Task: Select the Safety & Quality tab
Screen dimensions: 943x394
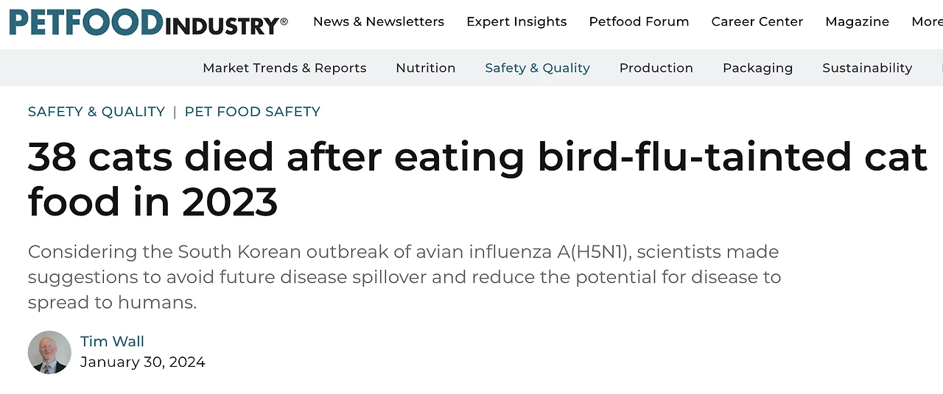Action: pos(537,68)
